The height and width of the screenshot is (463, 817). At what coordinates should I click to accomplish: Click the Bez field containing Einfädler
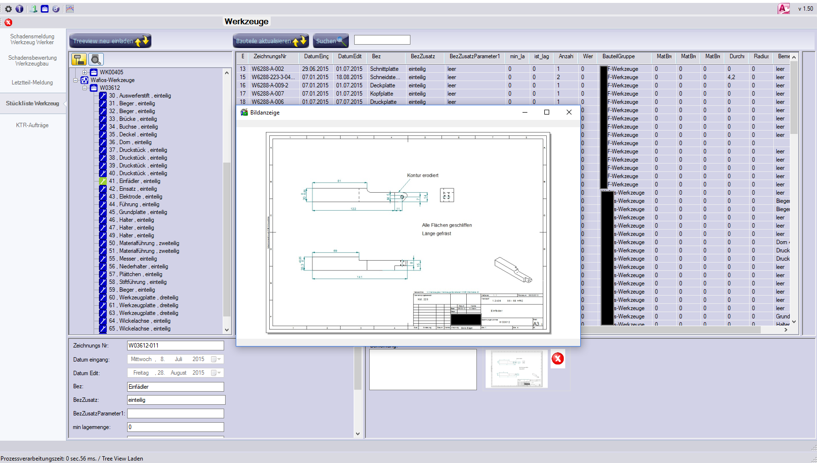pyautogui.click(x=176, y=387)
